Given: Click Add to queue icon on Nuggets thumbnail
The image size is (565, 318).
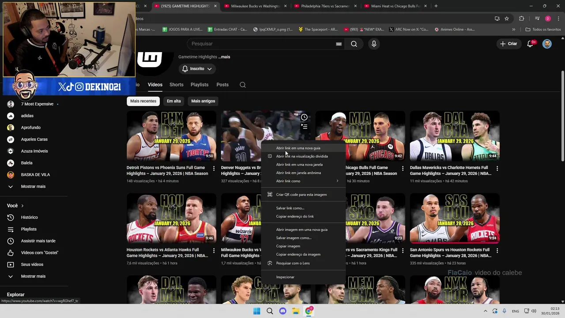Looking at the screenshot, I should click(x=304, y=126).
